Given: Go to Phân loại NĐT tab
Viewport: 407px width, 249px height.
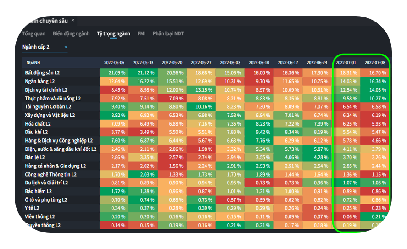Looking at the screenshot, I should pyautogui.click(x=167, y=33).
